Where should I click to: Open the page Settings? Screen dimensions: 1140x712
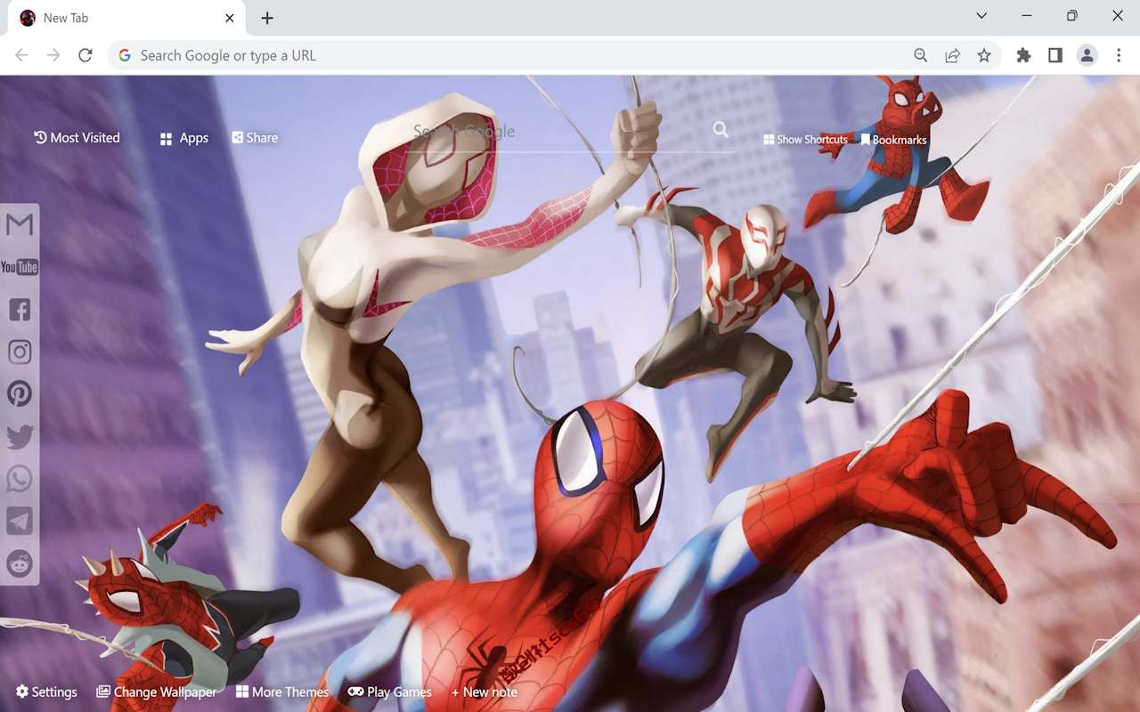point(46,692)
